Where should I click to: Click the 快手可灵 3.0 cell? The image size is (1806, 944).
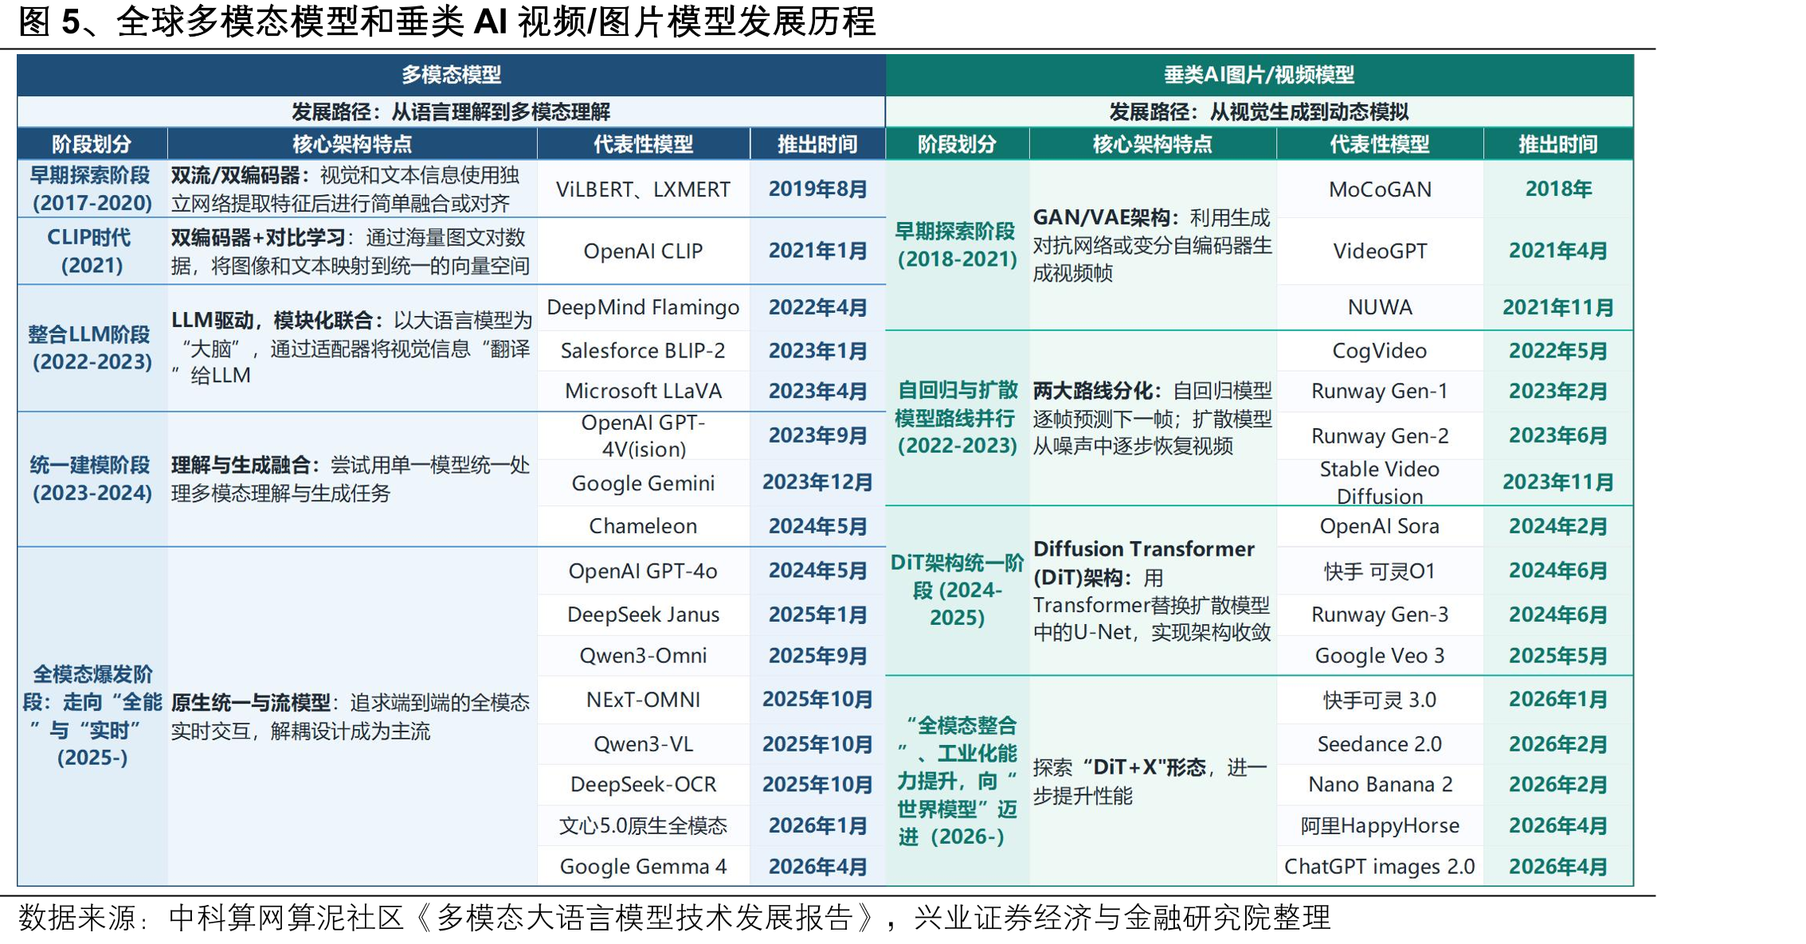(1380, 700)
